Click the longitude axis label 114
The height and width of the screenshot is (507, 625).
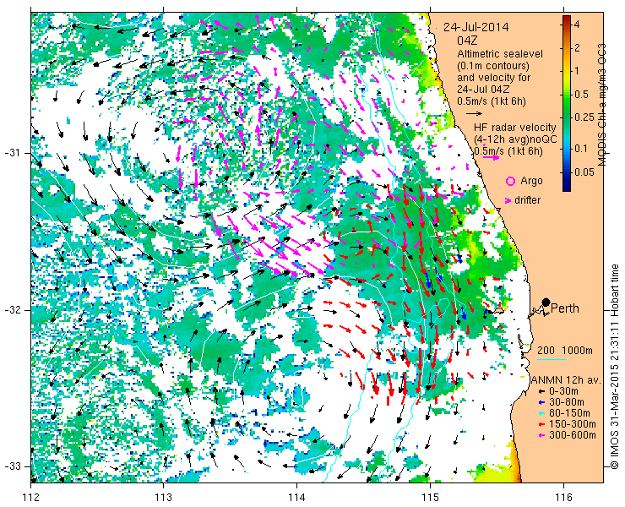pyautogui.click(x=296, y=498)
